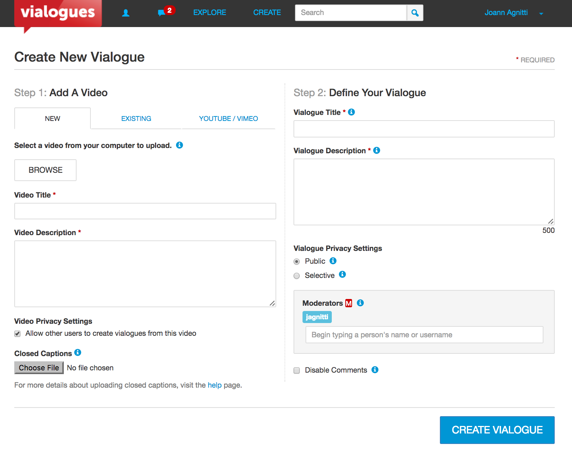This screenshot has height=459, width=572.
Task: Click the "Video Privacy Settings" label
Action: (53, 321)
